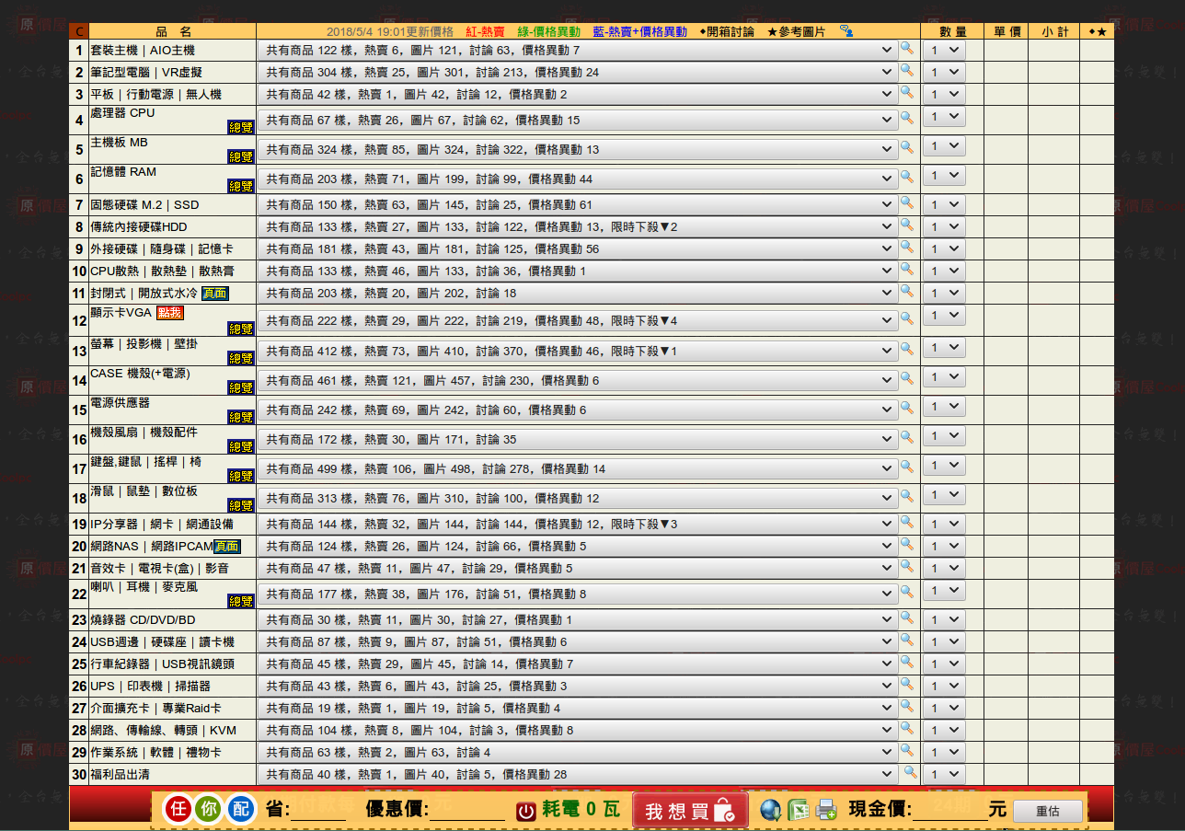
Task: Click the 開箱討論 legend link
Action: (727, 31)
